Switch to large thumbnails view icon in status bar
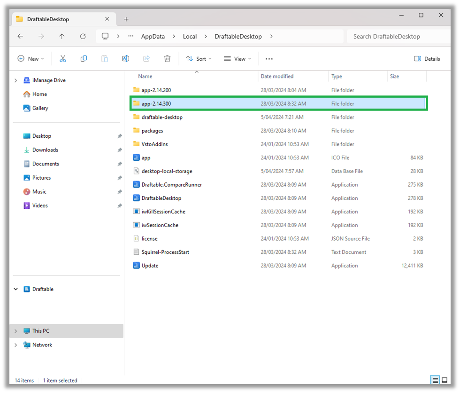 pos(445,380)
